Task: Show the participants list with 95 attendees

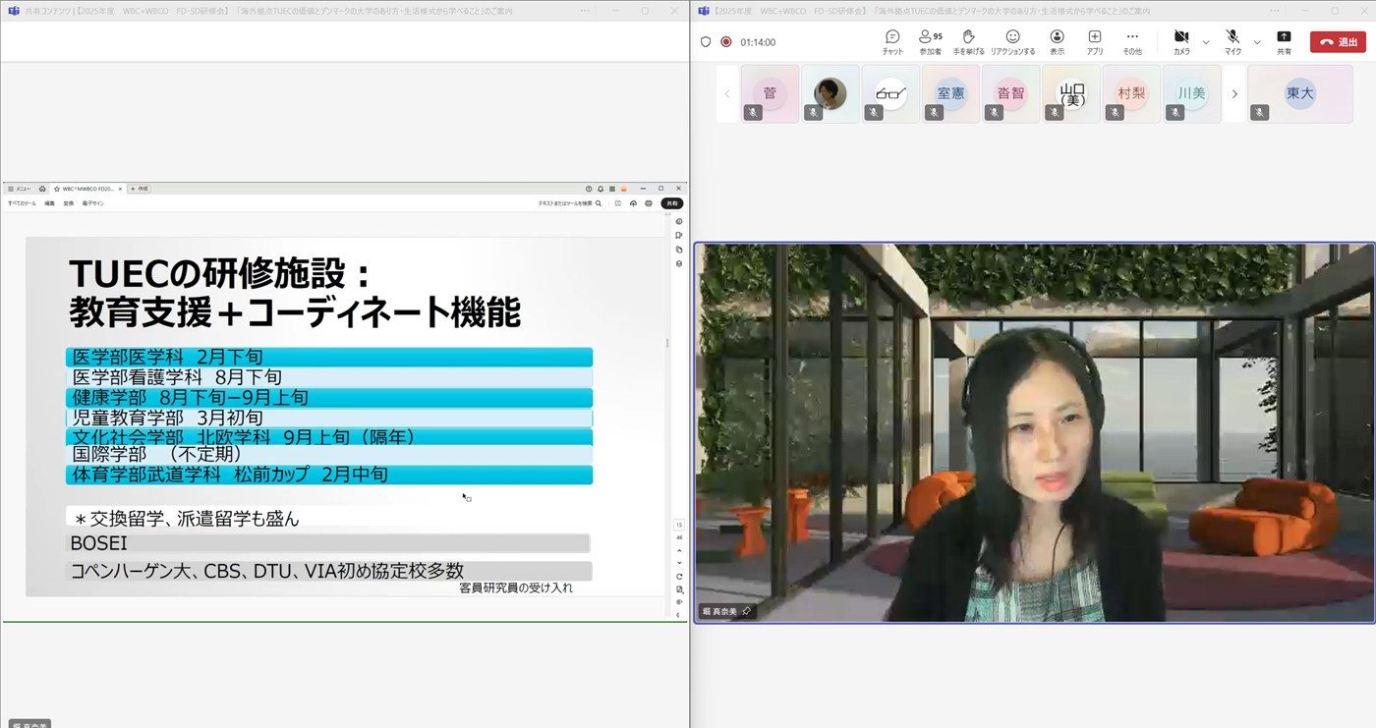Action: [x=930, y=41]
